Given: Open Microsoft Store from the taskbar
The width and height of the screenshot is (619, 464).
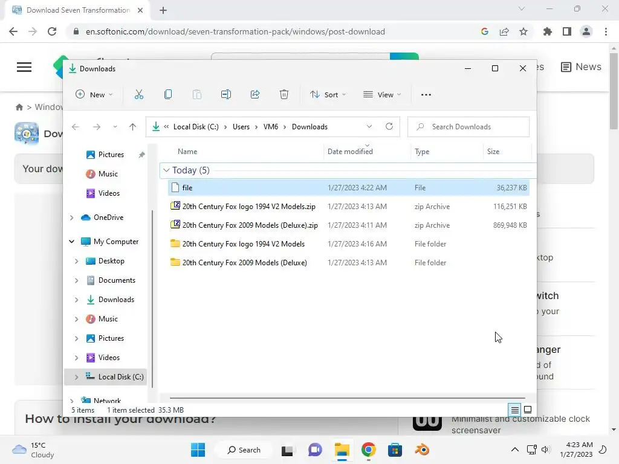Looking at the screenshot, I should [395, 449].
